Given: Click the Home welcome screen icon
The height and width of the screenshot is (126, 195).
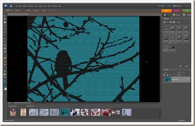Looking at the screenshot, I should coord(11,6).
